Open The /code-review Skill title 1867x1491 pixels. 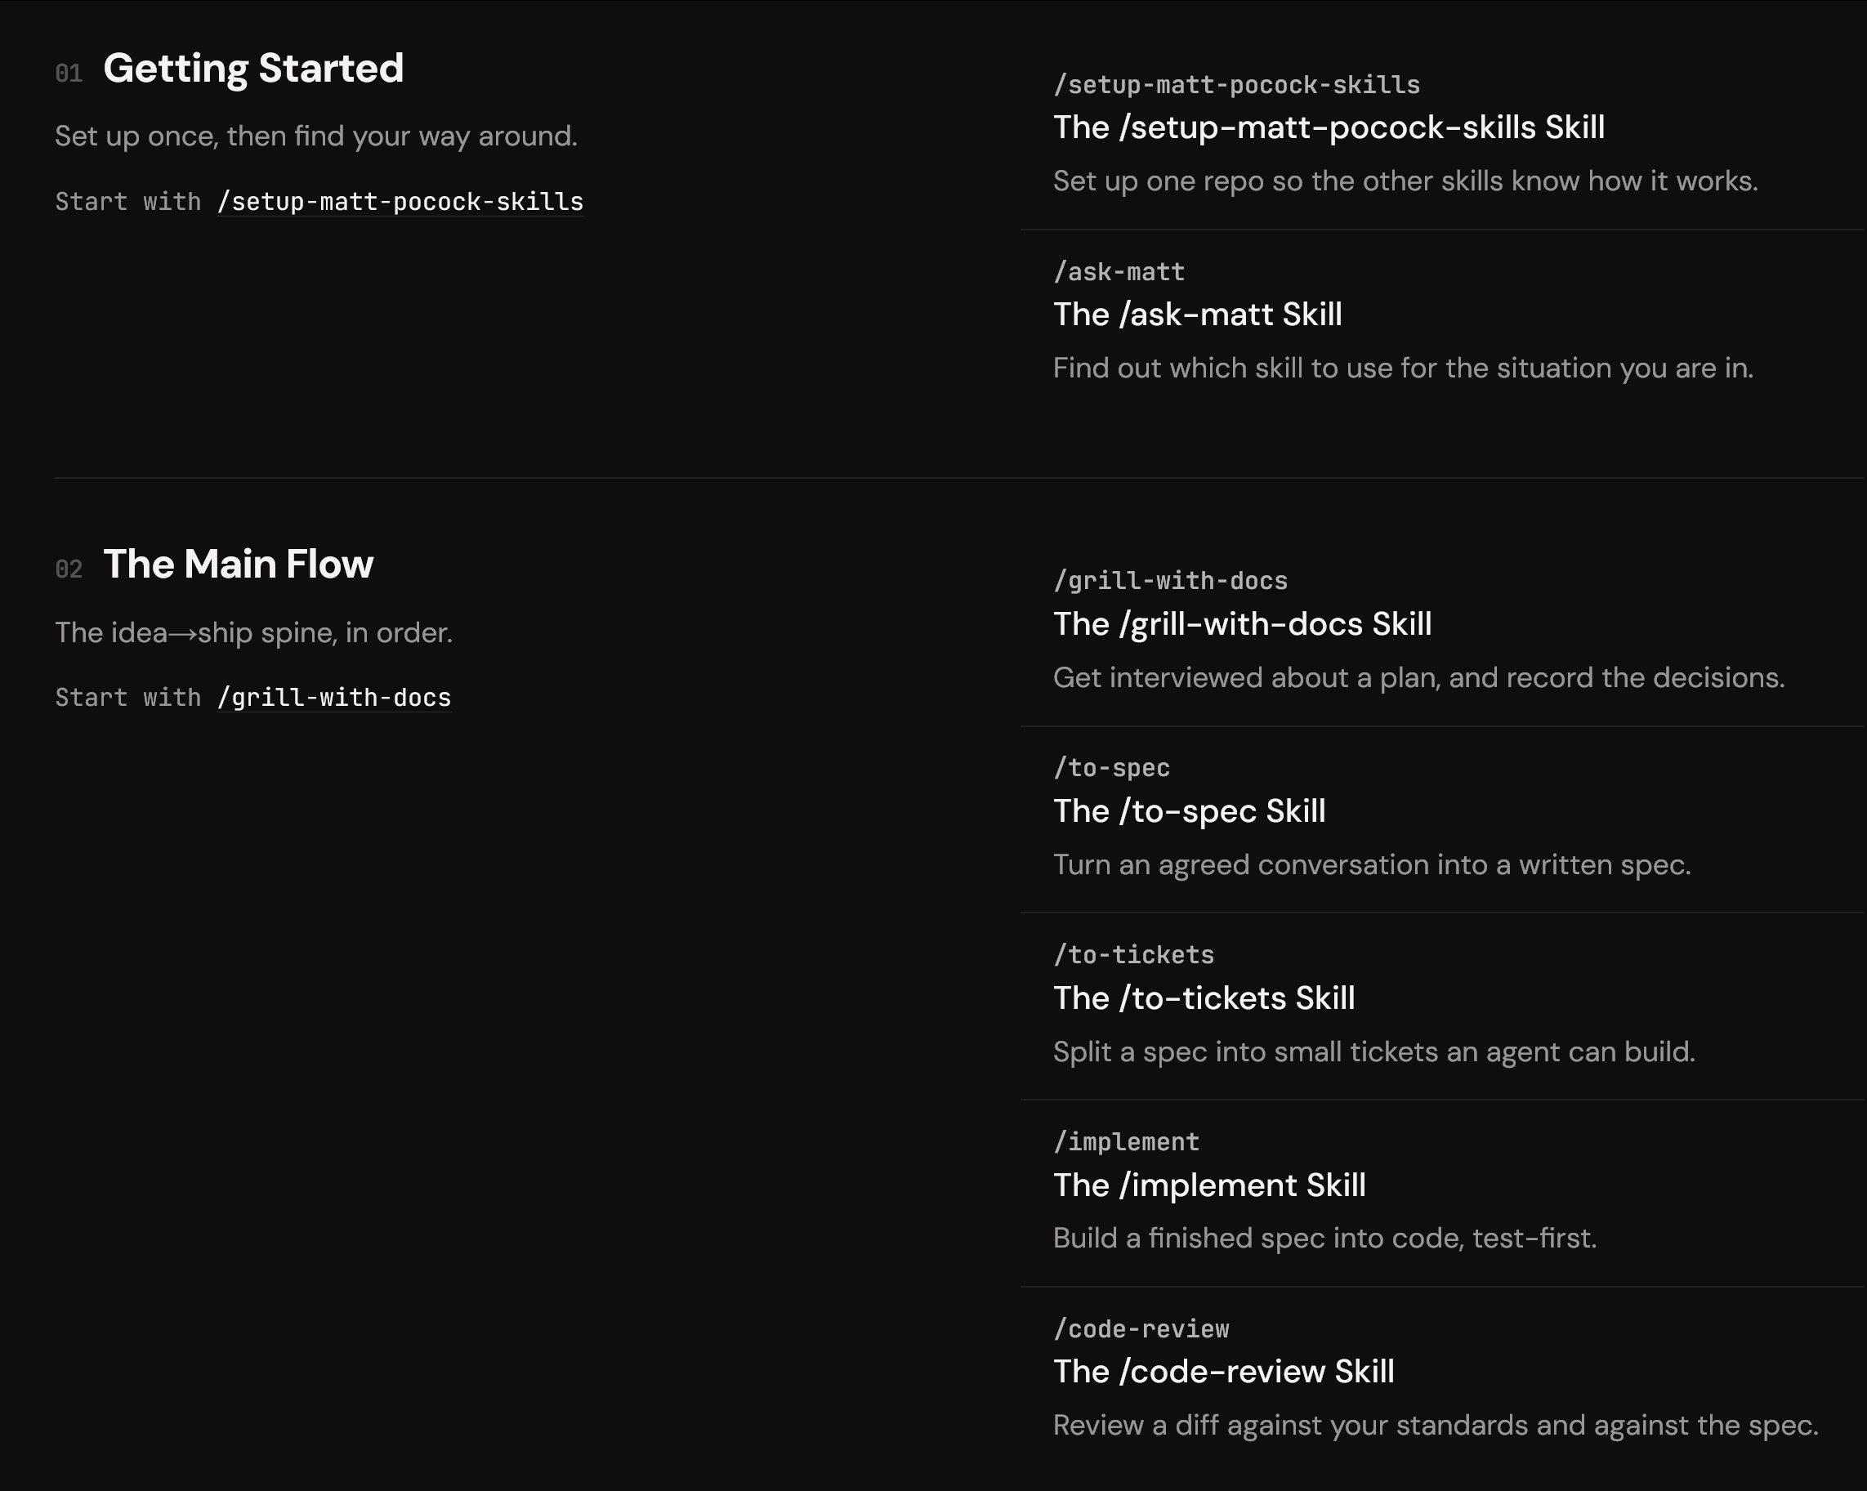click(x=1224, y=1372)
